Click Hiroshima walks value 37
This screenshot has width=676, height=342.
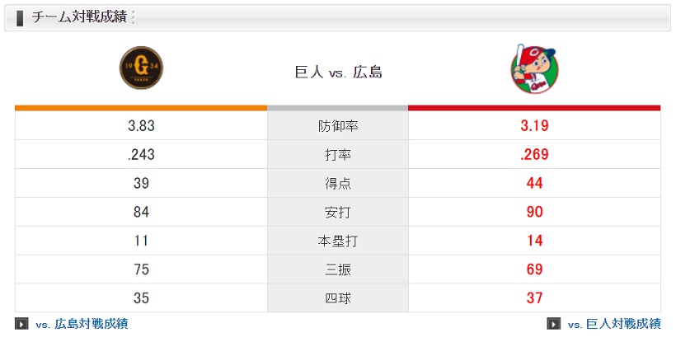tap(534, 298)
